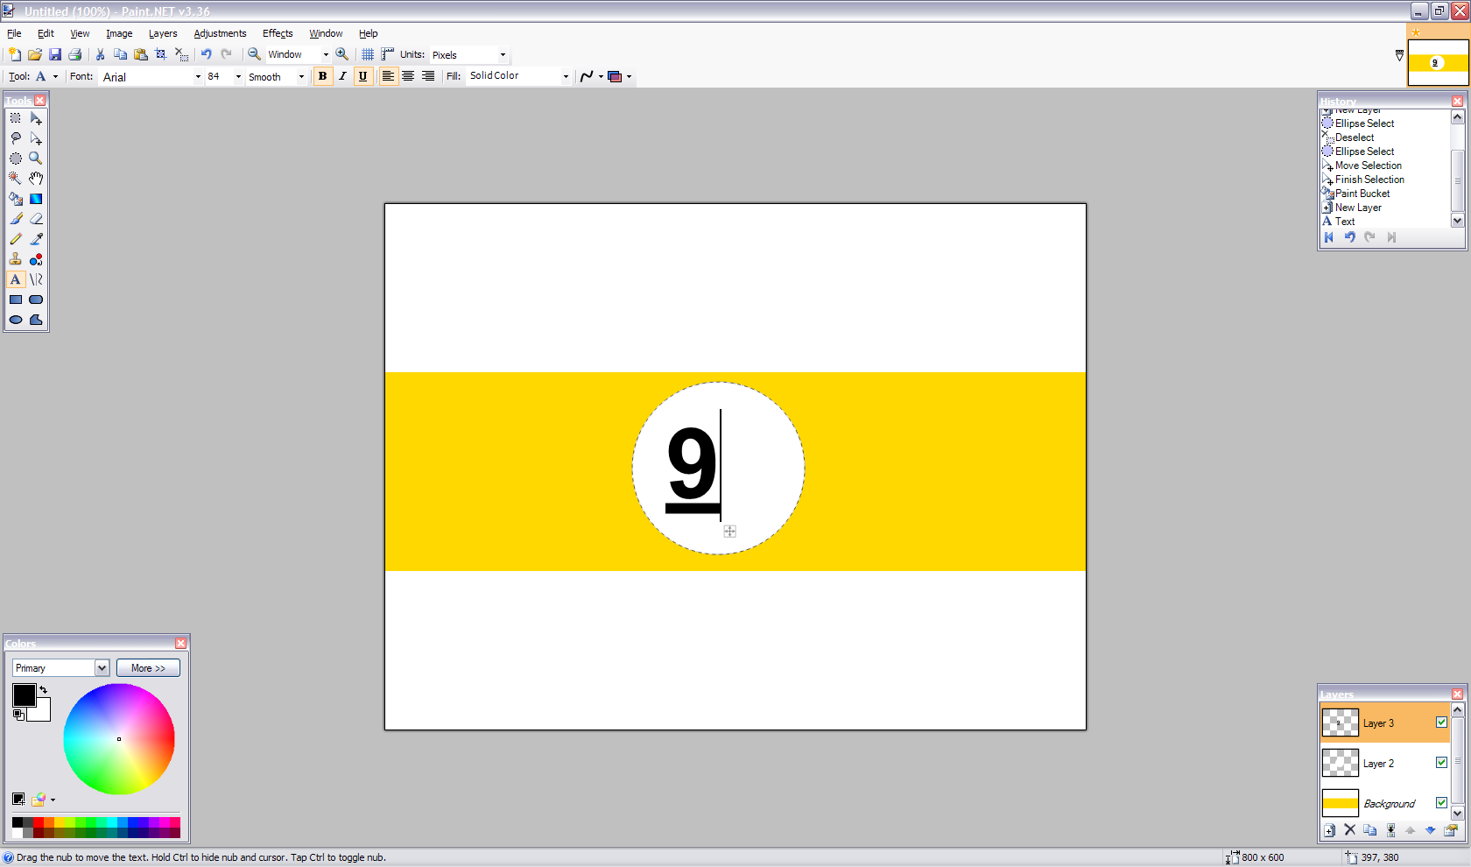
Task: Select the Ellipse Select tool in Tools
Action: pos(16,159)
